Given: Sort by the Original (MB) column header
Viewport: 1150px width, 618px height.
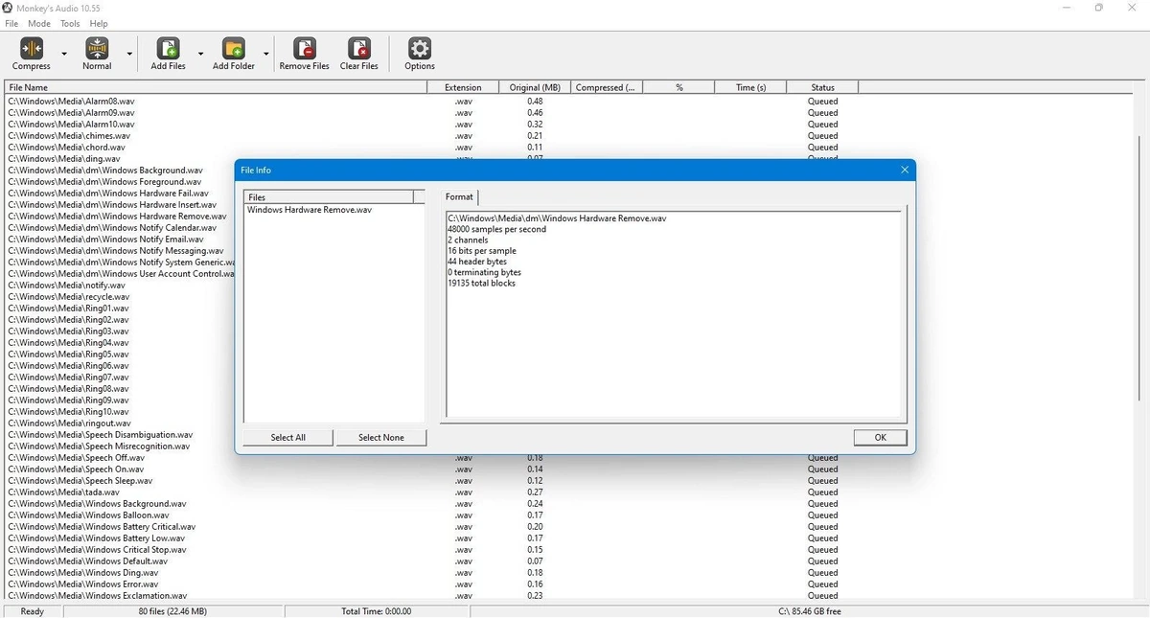Looking at the screenshot, I should 535,87.
